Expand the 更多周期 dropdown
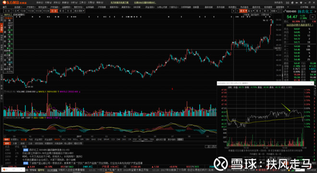The image size is (317, 173). tap(79, 11)
